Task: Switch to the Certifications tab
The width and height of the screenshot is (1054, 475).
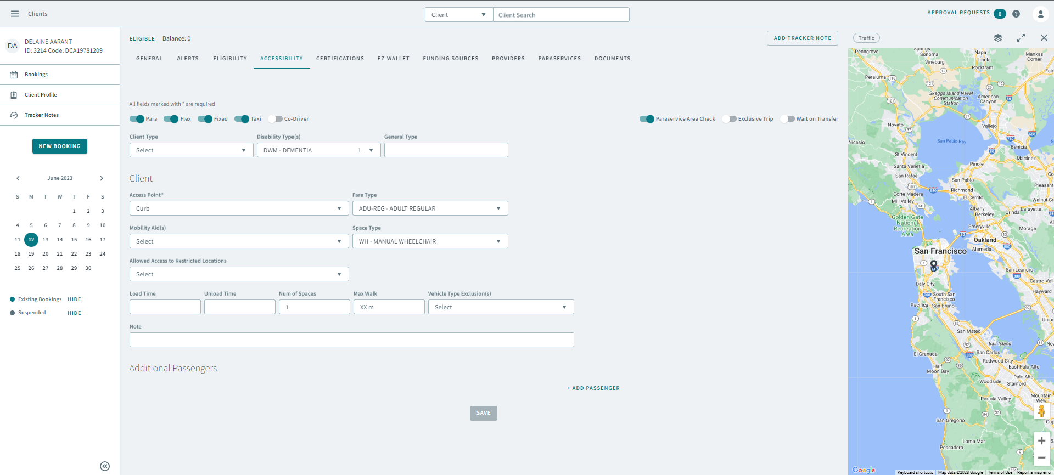Action: click(x=340, y=59)
